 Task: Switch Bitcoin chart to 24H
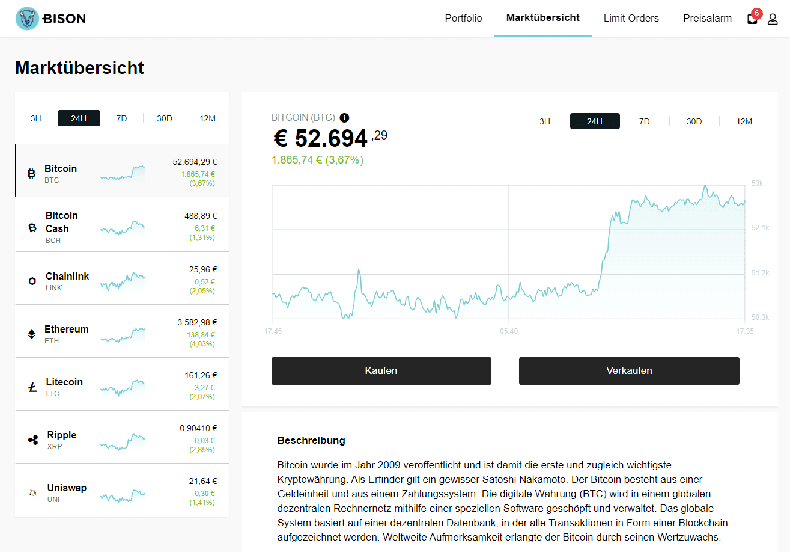(x=595, y=121)
